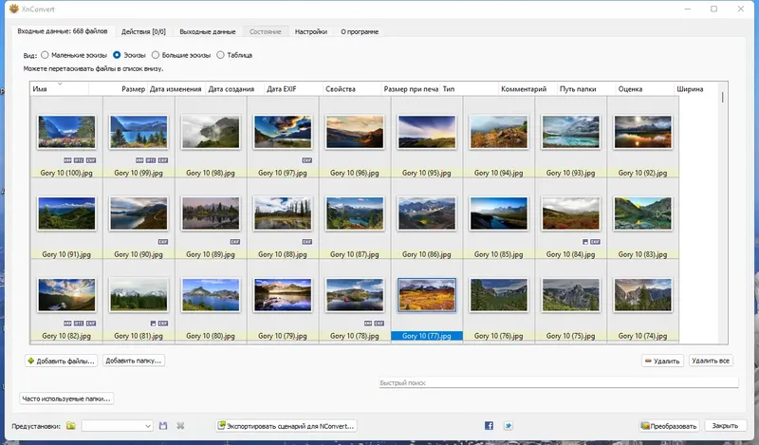Open the Facebook share icon
The image size is (759, 445).
tap(489, 426)
